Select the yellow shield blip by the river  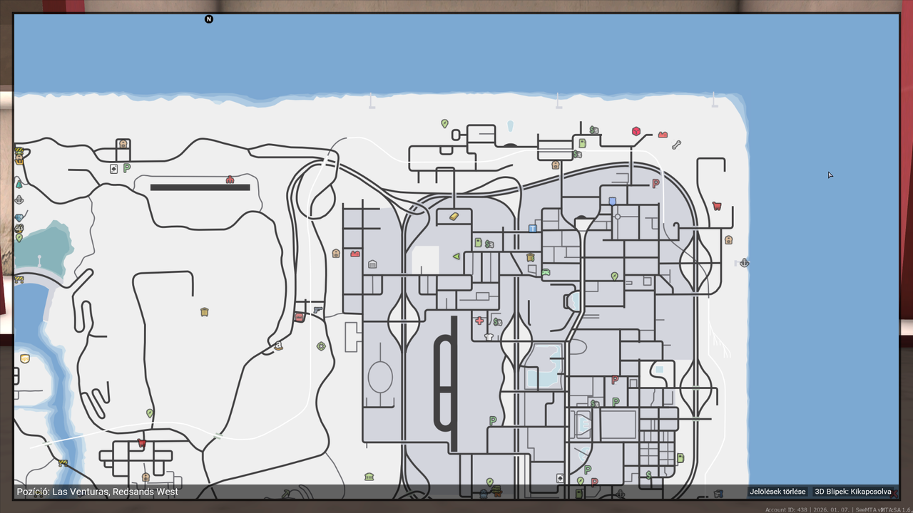click(x=25, y=358)
